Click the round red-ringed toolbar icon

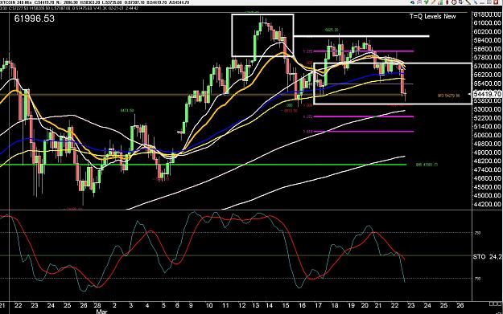pyautogui.click(x=454, y=2)
